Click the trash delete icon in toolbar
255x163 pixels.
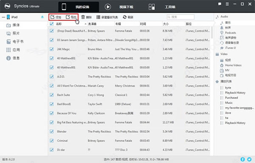pos(83,17)
